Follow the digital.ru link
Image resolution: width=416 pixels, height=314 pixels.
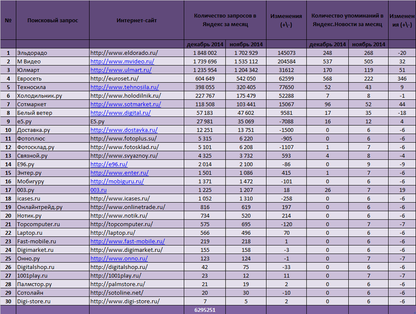tap(120, 113)
